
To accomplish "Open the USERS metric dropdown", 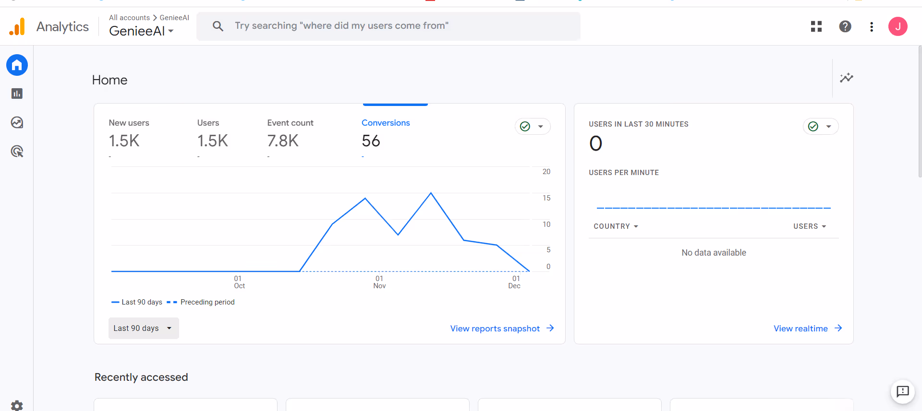I will pos(810,226).
